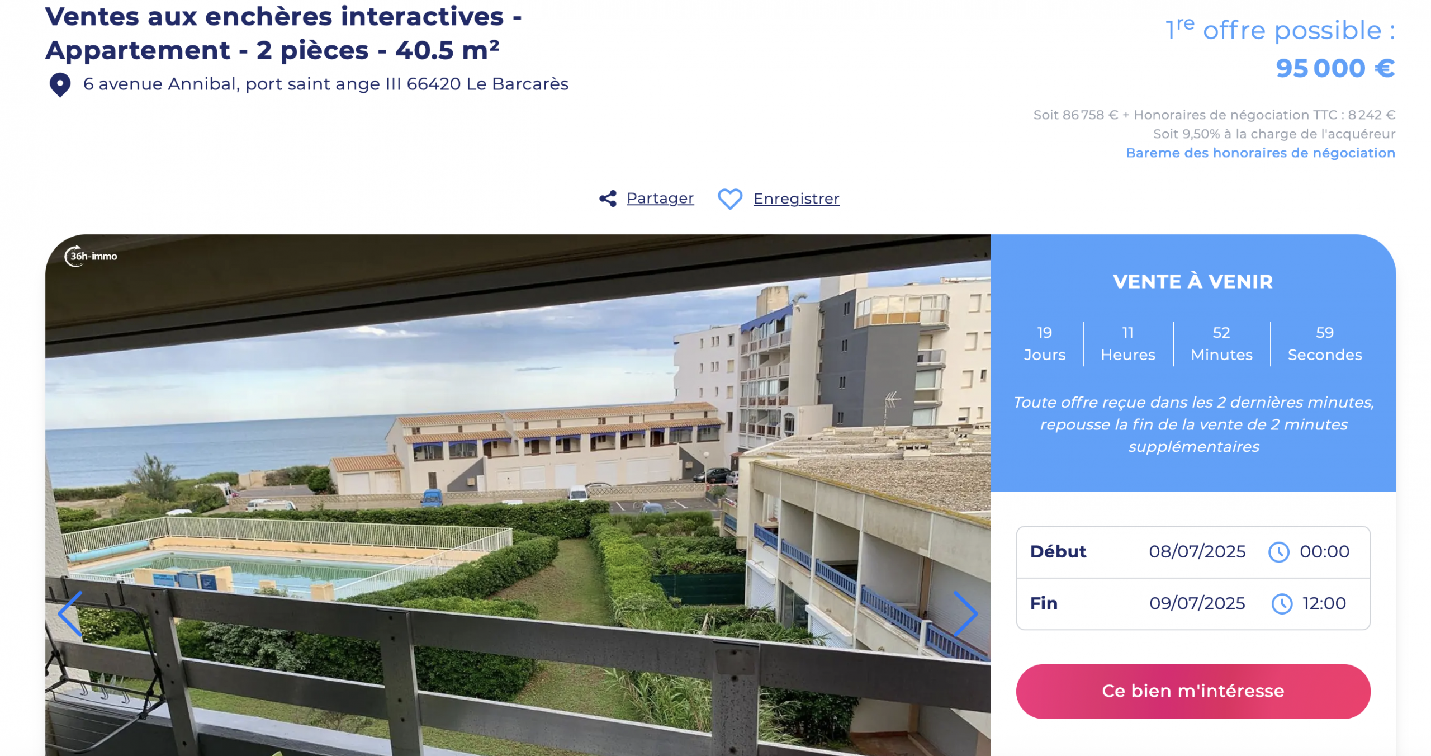Click the 36h-immo logo on photo
This screenshot has height=756, width=1431.
[x=91, y=256]
